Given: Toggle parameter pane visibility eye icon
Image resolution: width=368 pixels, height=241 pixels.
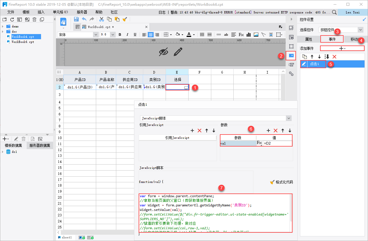Looking at the screenshot, I should point(164,52).
